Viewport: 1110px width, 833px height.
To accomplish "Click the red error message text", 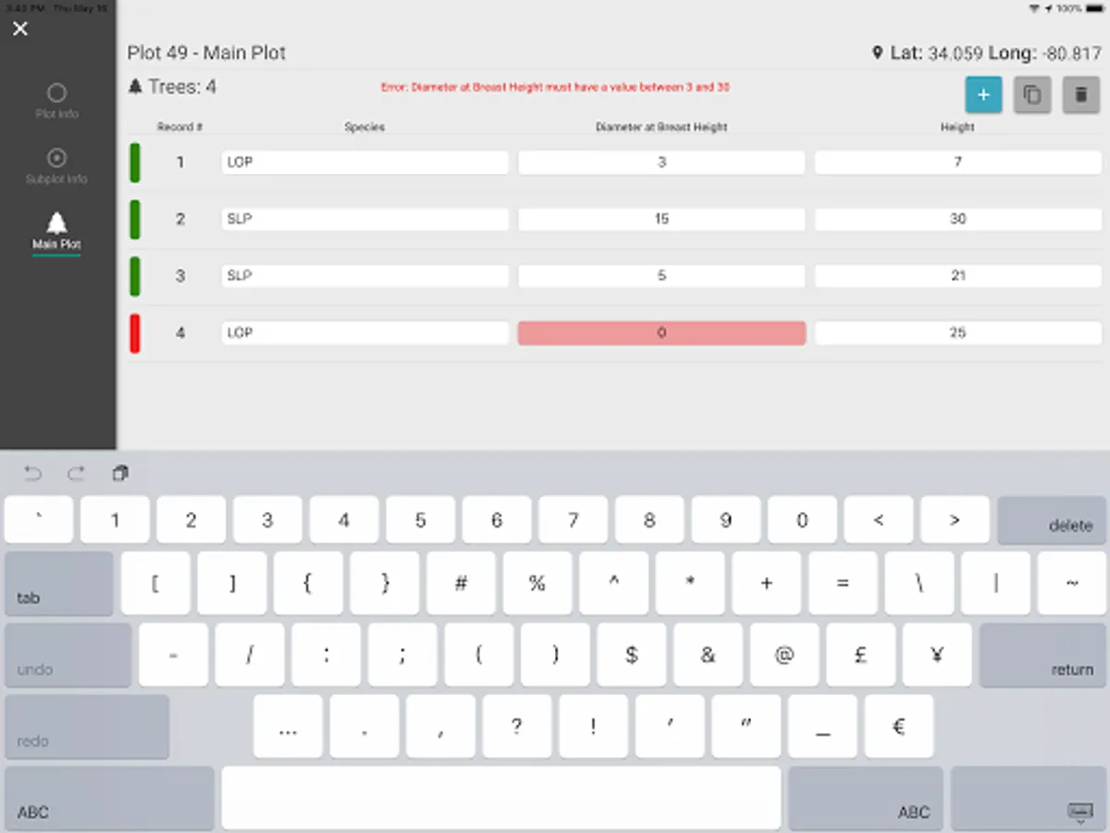I will (555, 87).
